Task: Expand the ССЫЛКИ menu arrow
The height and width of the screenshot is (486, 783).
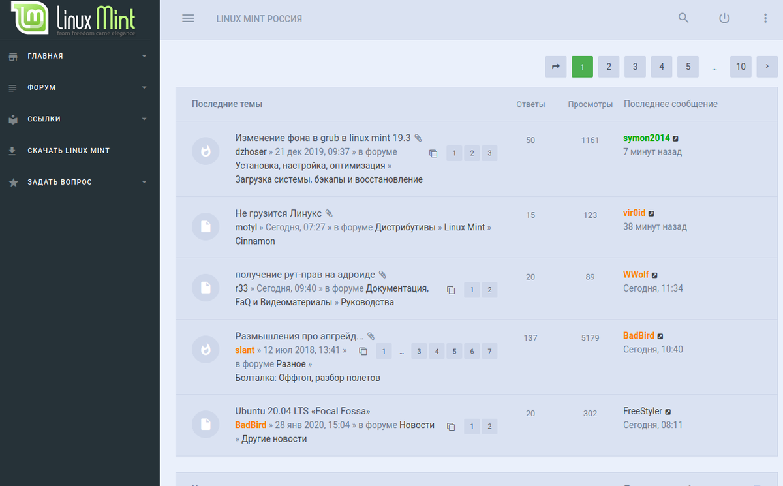Action: tap(144, 119)
